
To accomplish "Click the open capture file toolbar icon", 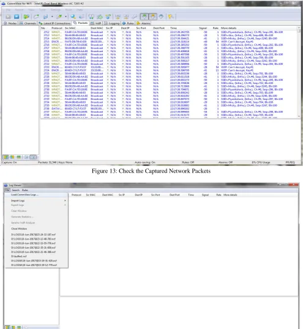I will tap(36, 17).
